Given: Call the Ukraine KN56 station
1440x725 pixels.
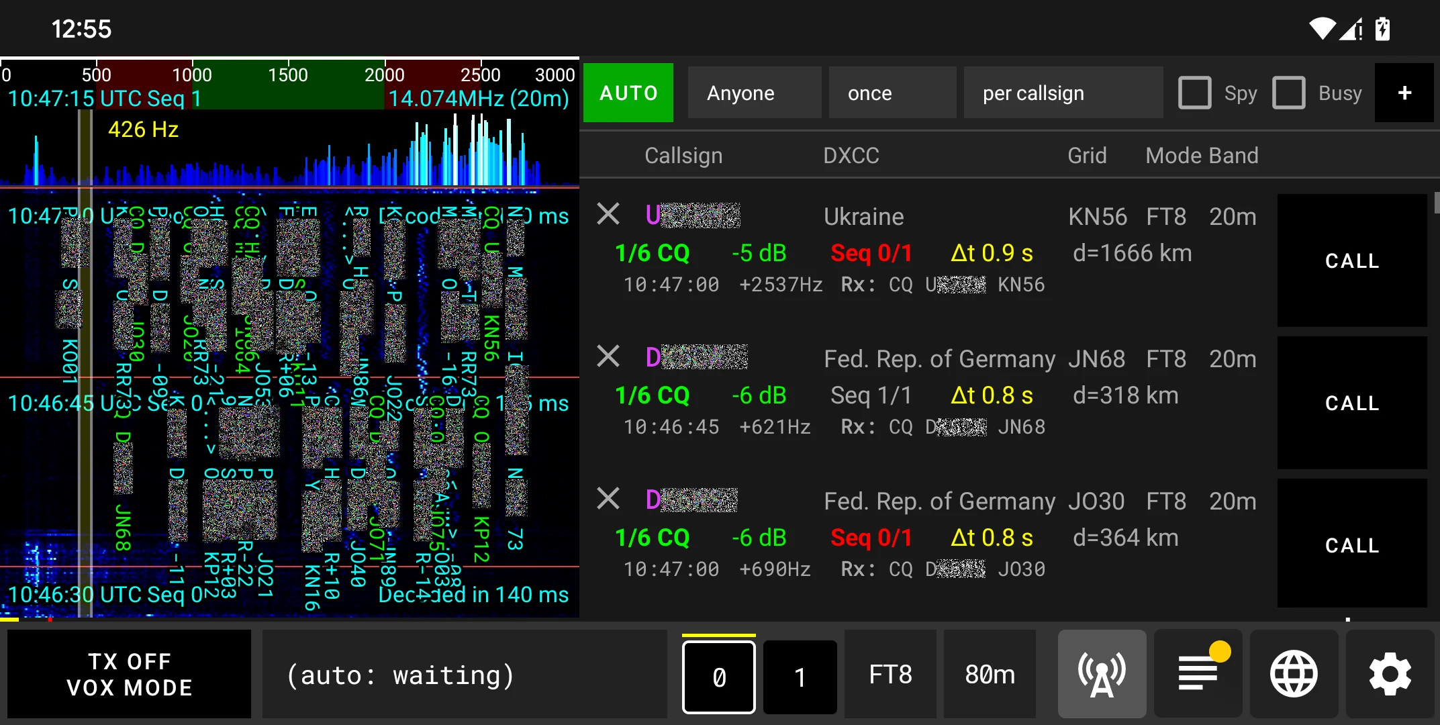Looking at the screenshot, I should point(1352,260).
